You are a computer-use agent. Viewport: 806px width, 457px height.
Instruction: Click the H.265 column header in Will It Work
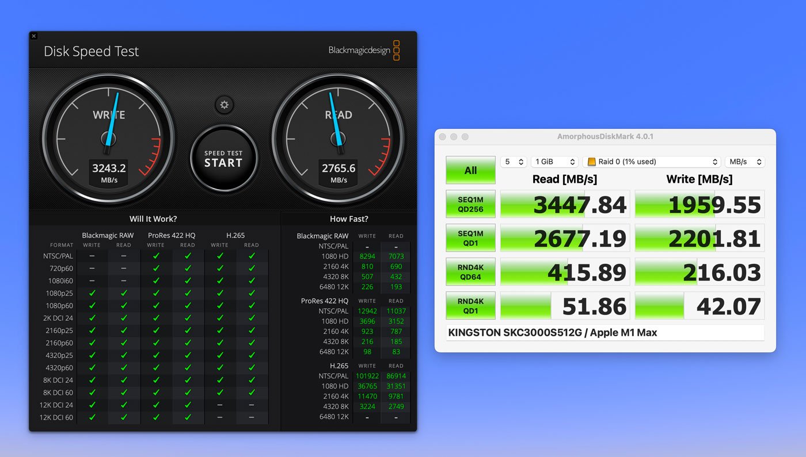click(x=235, y=235)
